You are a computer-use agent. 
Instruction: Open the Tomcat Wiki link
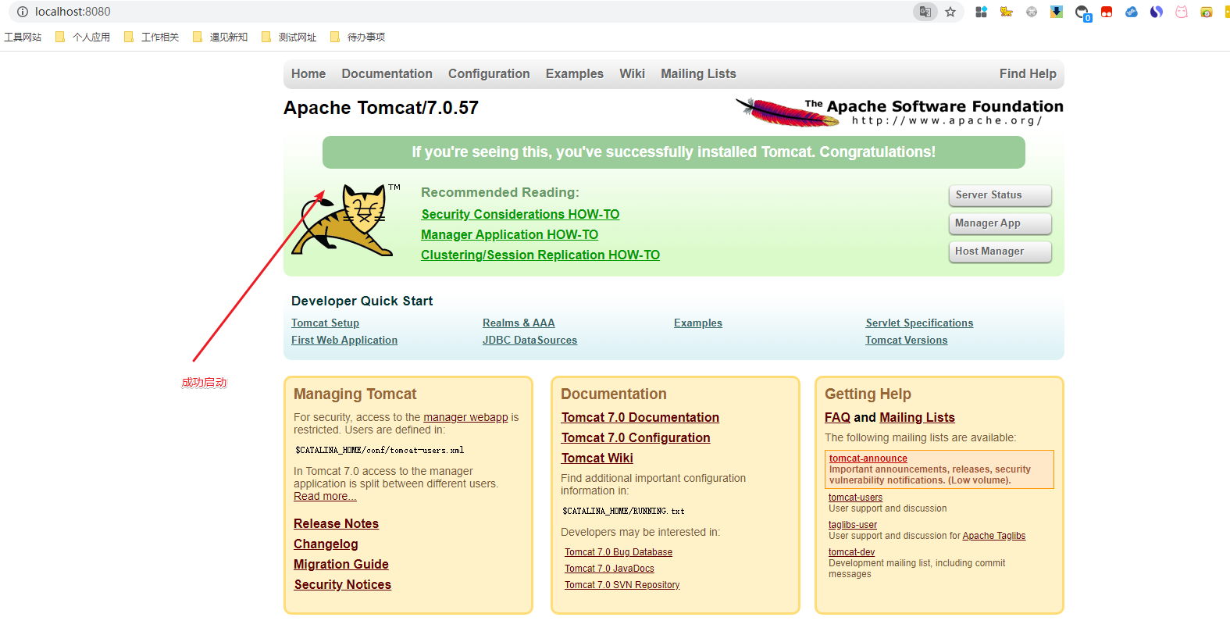coord(597,458)
